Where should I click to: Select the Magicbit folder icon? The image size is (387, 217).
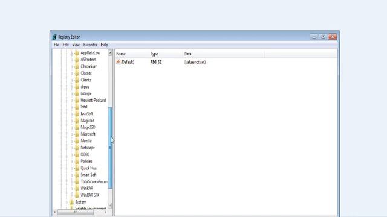(77, 121)
